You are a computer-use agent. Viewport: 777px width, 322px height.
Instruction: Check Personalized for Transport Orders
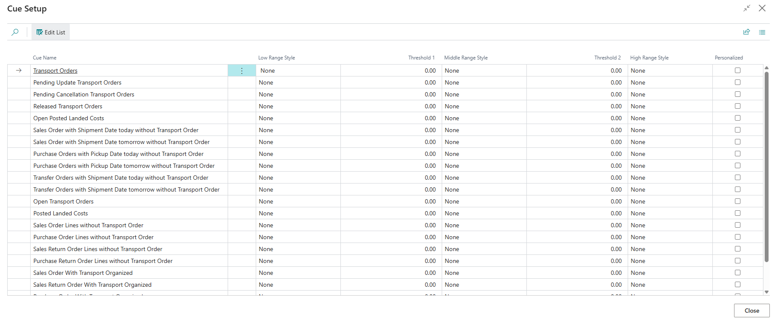click(x=737, y=71)
